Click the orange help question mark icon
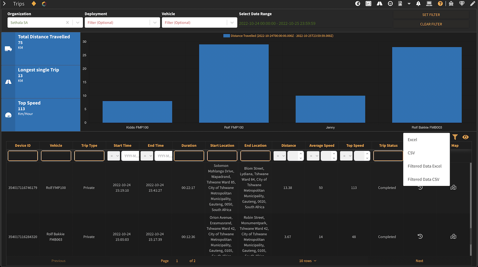 pyautogui.click(x=440, y=4)
